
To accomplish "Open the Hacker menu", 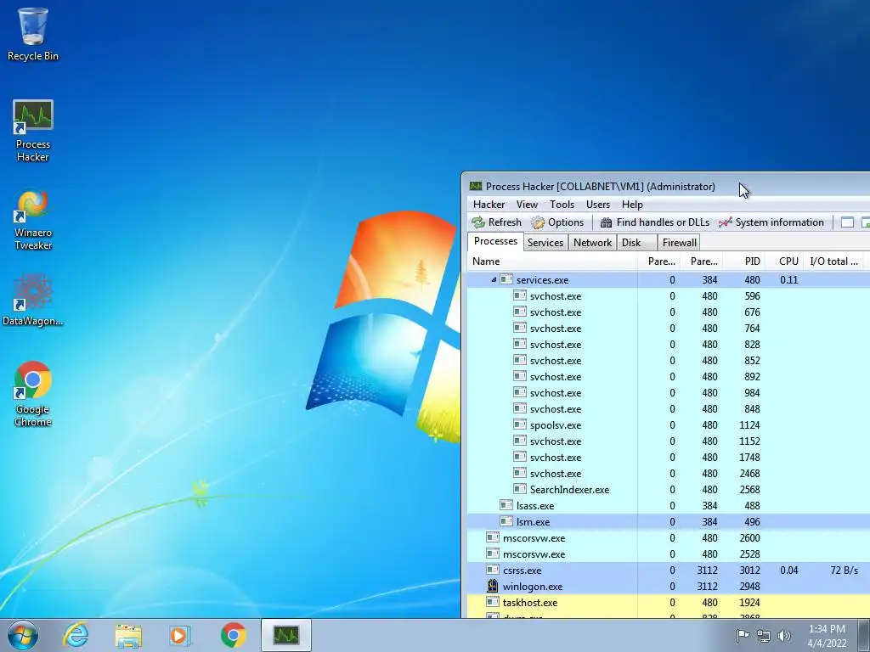I will 489,205.
